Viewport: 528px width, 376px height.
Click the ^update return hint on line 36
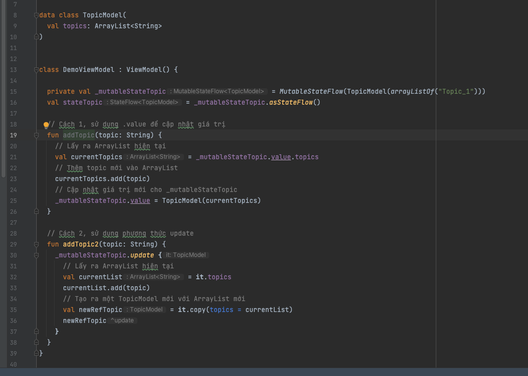[x=122, y=321]
